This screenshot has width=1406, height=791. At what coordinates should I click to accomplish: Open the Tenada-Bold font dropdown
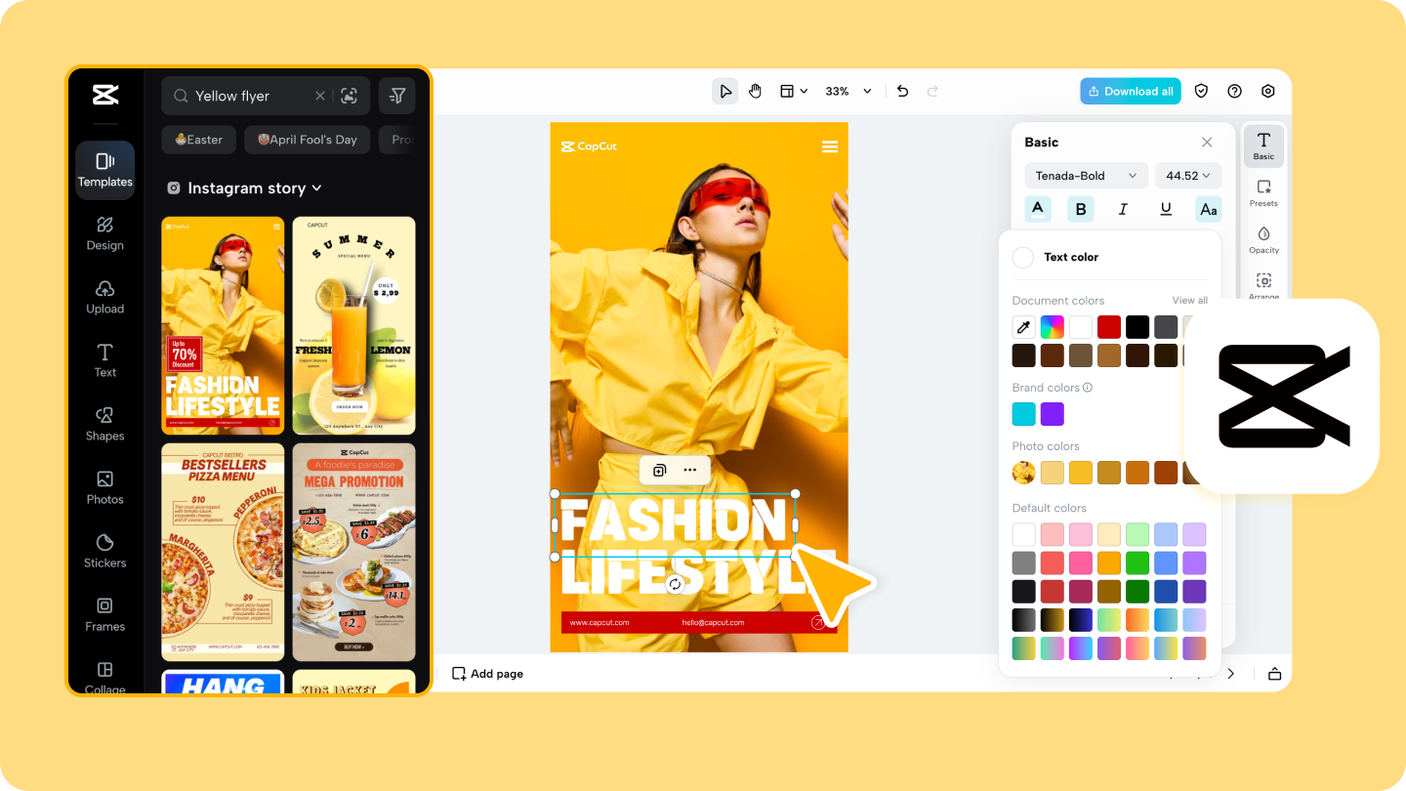pyautogui.click(x=1086, y=175)
